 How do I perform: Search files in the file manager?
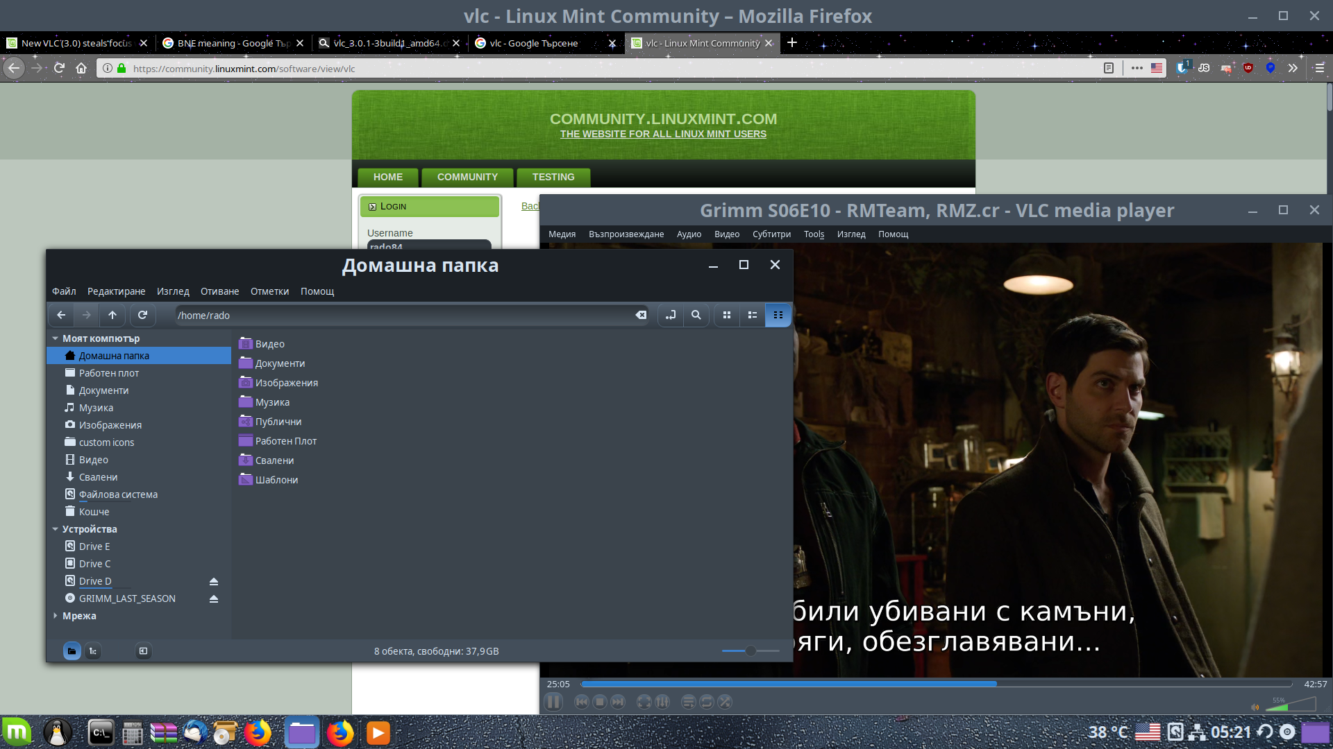click(x=696, y=316)
